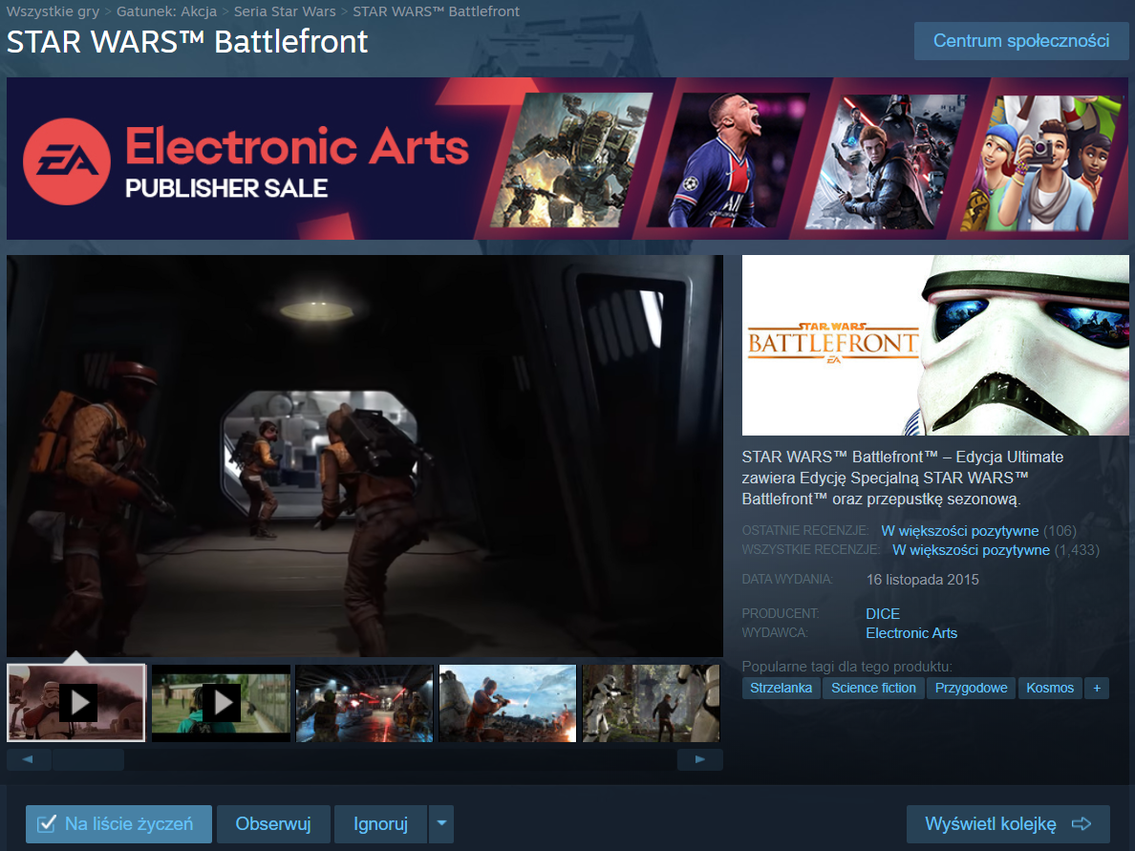Open Battlefront stormtrooper header image

click(x=935, y=345)
